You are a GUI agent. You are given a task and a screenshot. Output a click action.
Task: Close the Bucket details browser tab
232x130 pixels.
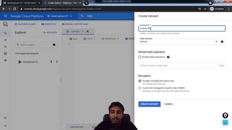(40, 3)
